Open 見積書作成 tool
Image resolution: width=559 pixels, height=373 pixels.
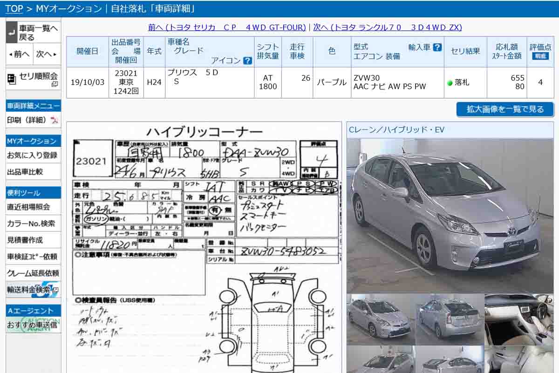pyautogui.click(x=33, y=240)
